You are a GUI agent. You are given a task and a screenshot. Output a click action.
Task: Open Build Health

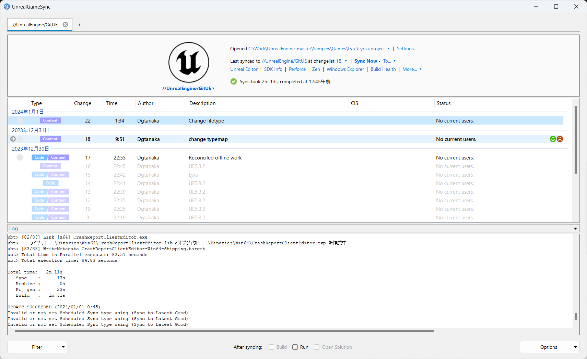(383, 69)
